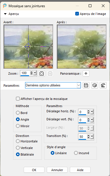Open the Transition (%) slider dropdown arrow
This screenshot has height=176, width=110.
tap(92, 136)
